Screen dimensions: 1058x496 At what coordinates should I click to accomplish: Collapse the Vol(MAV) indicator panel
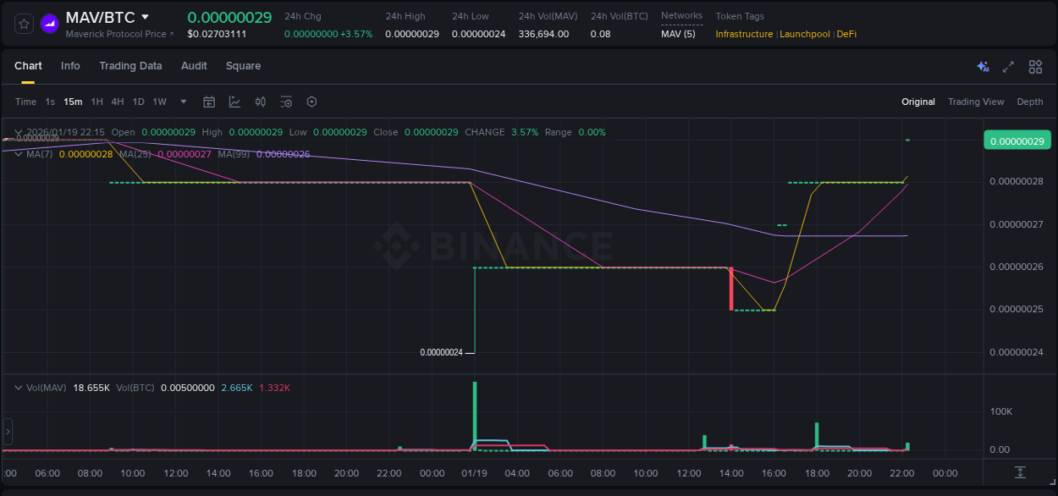tap(18, 388)
